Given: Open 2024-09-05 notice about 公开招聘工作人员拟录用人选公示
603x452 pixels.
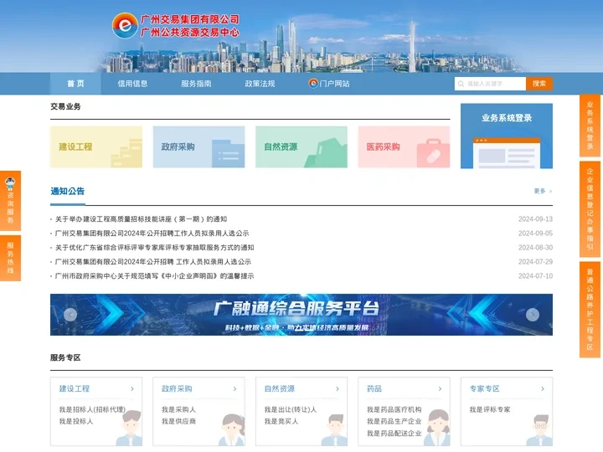Looking at the screenshot, I should (x=152, y=234).
